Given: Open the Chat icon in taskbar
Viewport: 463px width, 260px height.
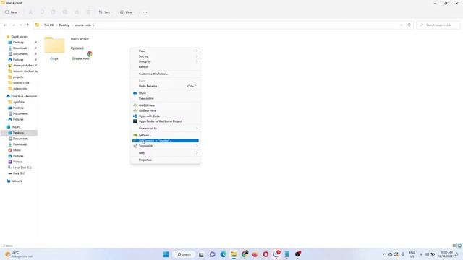Looking at the screenshot, I should click(212, 254).
